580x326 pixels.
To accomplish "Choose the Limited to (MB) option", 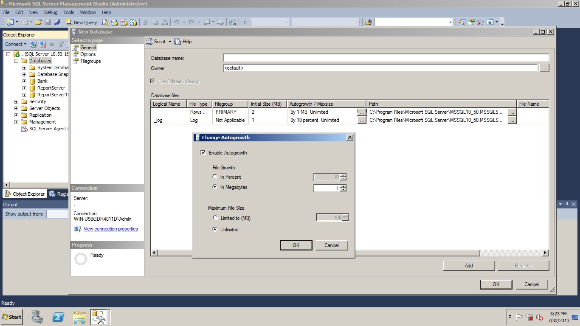I will (215, 218).
